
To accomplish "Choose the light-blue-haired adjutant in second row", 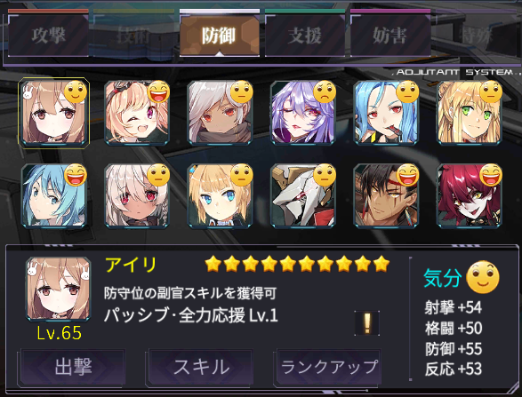I will [x=53, y=196].
